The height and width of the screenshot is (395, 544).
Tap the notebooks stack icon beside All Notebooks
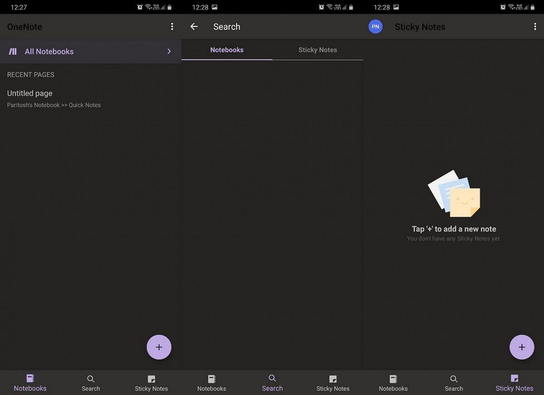coord(13,51)
